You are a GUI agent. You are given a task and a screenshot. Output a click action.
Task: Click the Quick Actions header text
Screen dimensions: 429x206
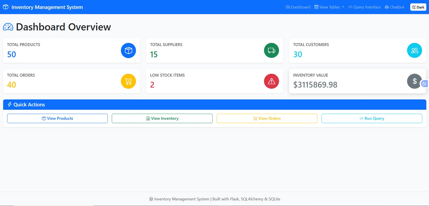coord(29,105)
